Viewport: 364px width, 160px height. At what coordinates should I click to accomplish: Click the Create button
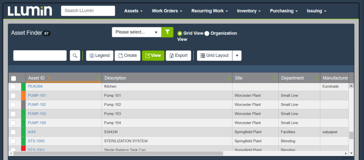point(127,55)
